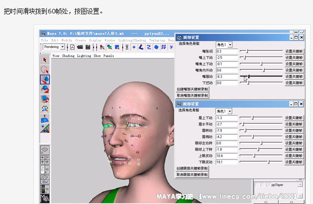Toggle the deformations selection mask icon
Viewport: 313px width, 204px height.
click(164, 47)
